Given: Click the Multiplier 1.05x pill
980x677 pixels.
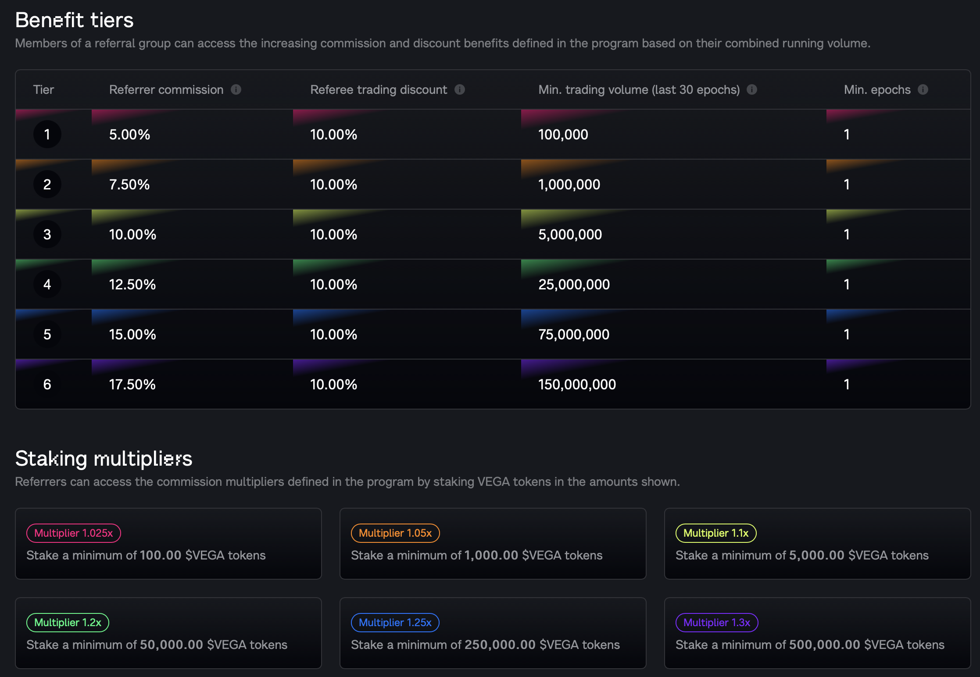Looking at the screenshot, I should point(395,533).
